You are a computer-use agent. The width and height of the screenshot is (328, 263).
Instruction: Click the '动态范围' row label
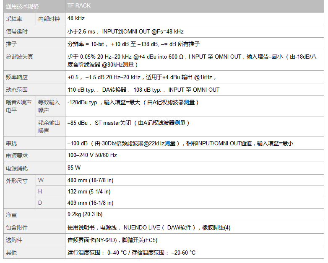17,90
